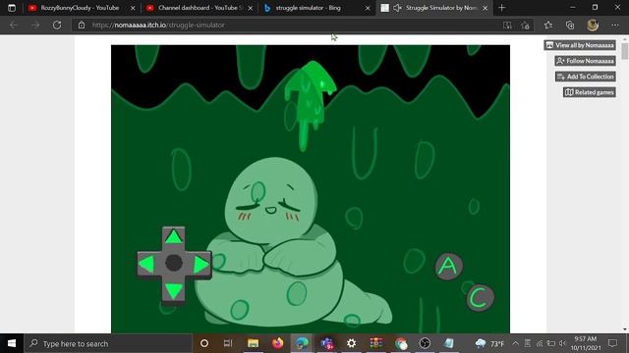Click the D-pad down arrow in the game
Screen dimensions: 629x353
174,291
